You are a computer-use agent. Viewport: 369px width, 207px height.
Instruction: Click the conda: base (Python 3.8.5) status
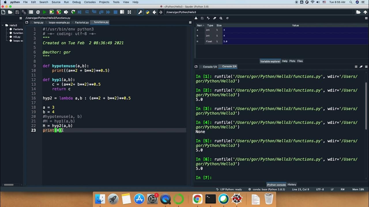(x=267, y=189)
